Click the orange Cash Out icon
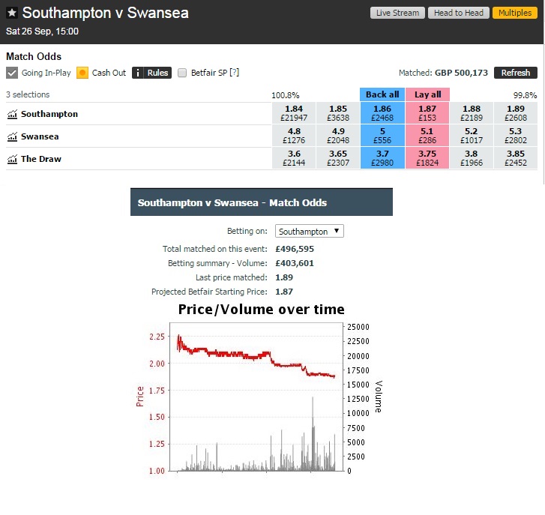545x515 pixels. coord(82,73)
